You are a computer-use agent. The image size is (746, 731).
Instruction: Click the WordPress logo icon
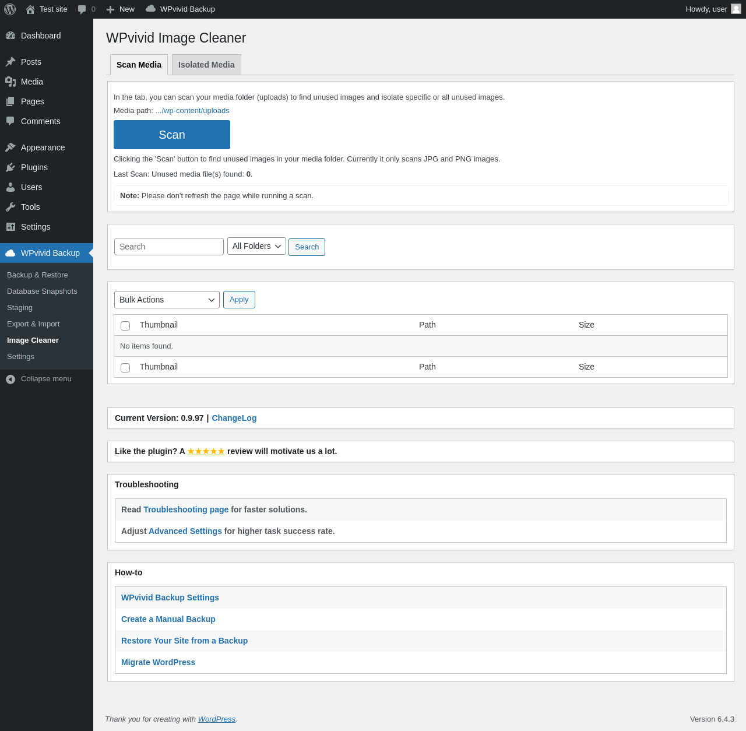click(x=10, y=9)
